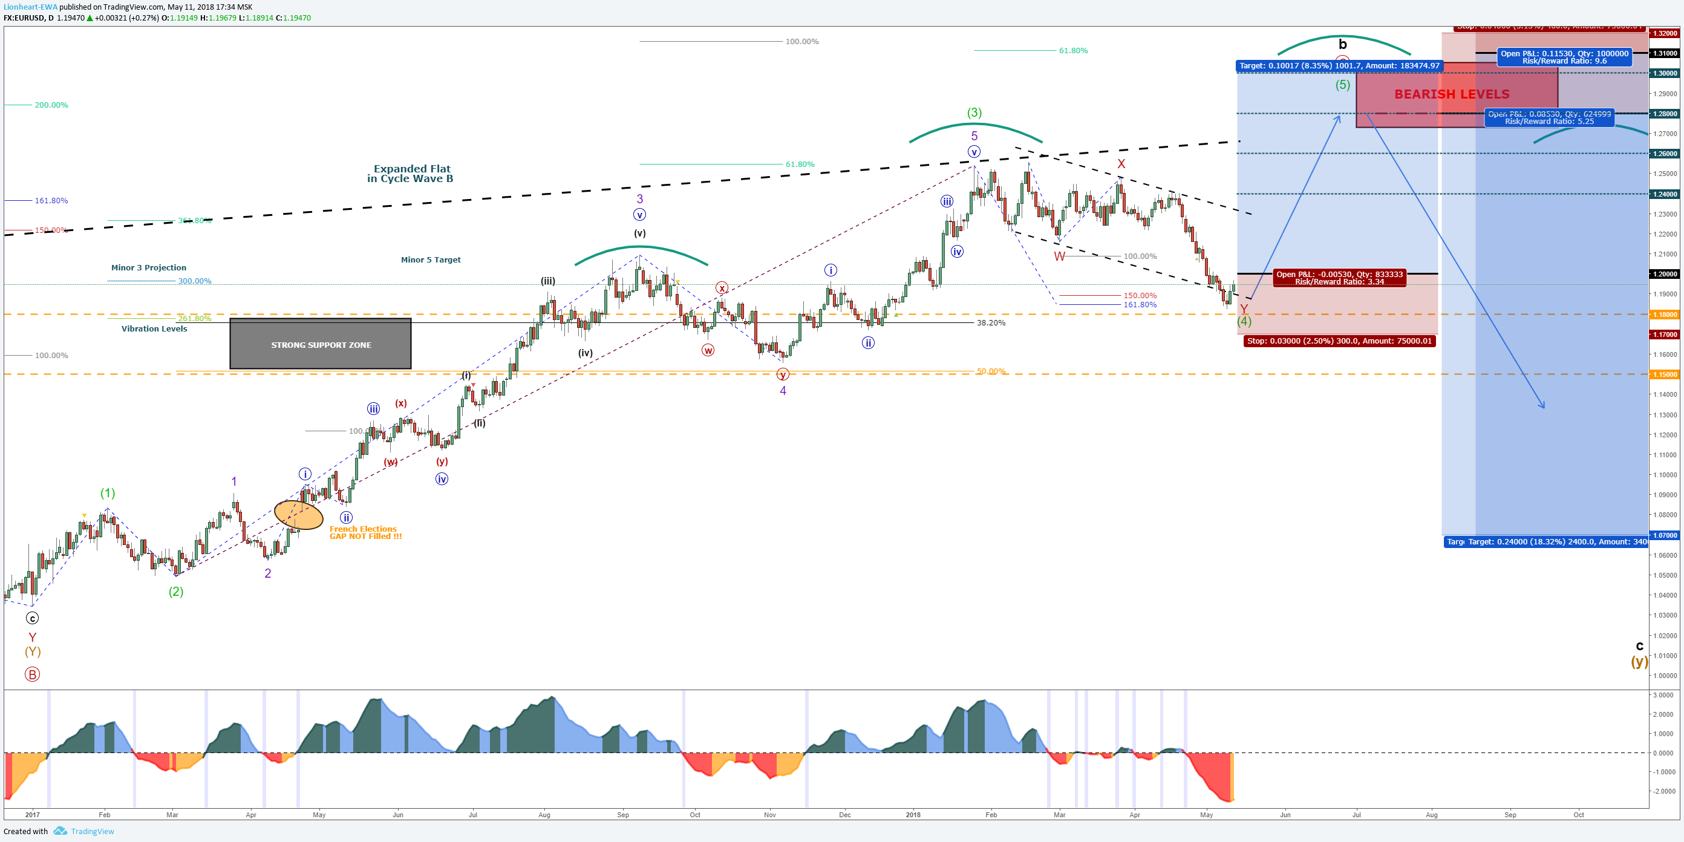Click the blue 'Target: 0.10017 (8.35%)' label

point(1339,65)
